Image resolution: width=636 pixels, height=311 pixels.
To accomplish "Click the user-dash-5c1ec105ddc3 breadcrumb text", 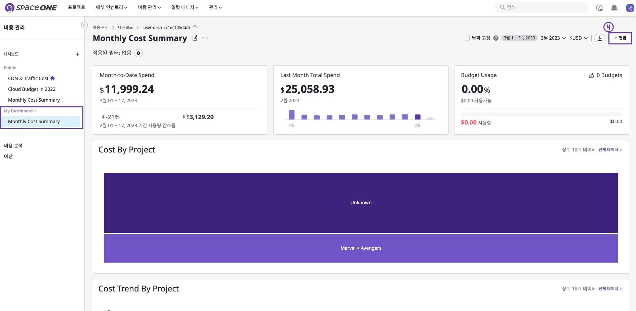I will pyautogui.click(x=167, y=27).
